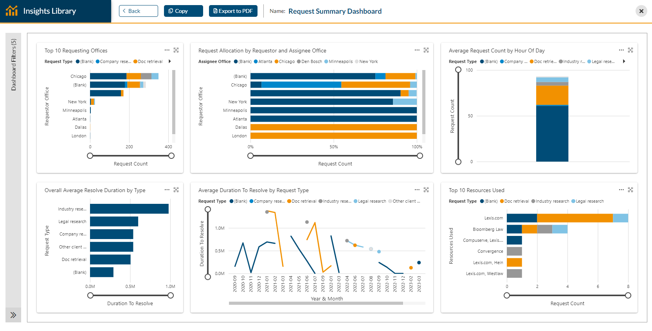Screen dimensions: 652x331
Task: Maximize the Average Request Count by Hour chart
Action: (x=630, y=50)
